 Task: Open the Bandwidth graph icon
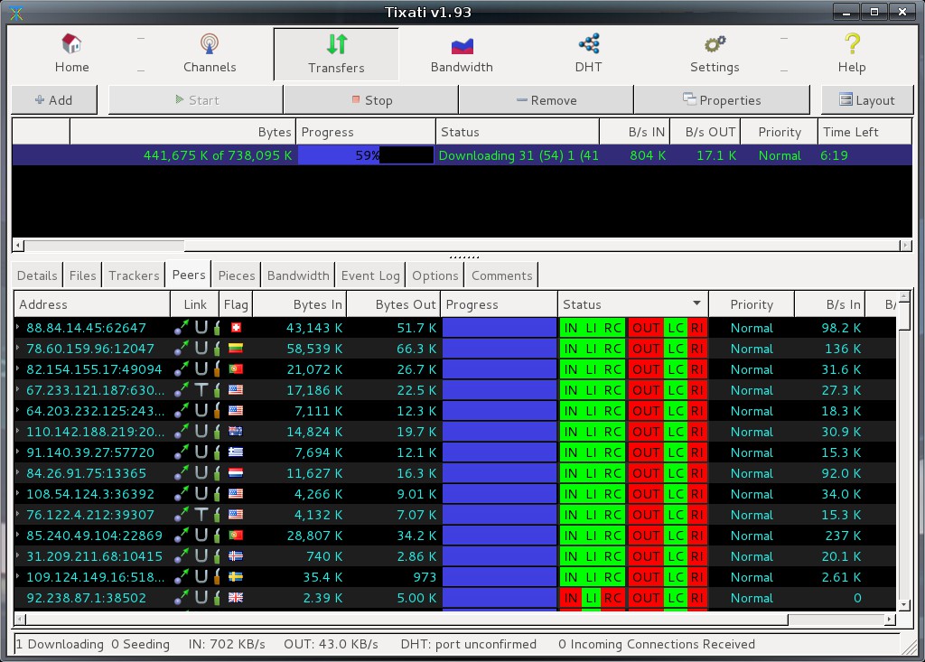[x=462, y=44]
